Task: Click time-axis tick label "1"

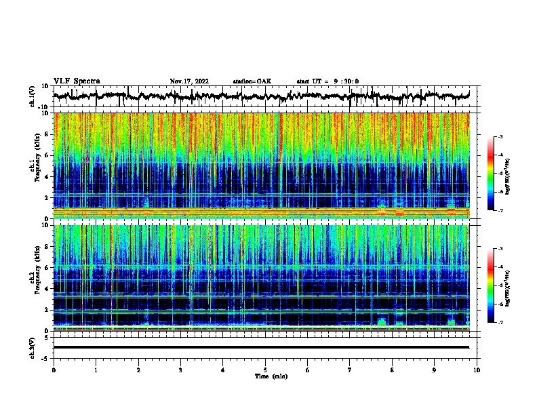Action: click(x=96, y=370)
